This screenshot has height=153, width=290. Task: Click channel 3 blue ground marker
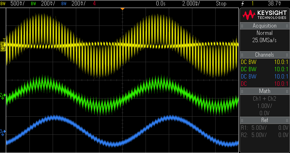coord(2,131)
